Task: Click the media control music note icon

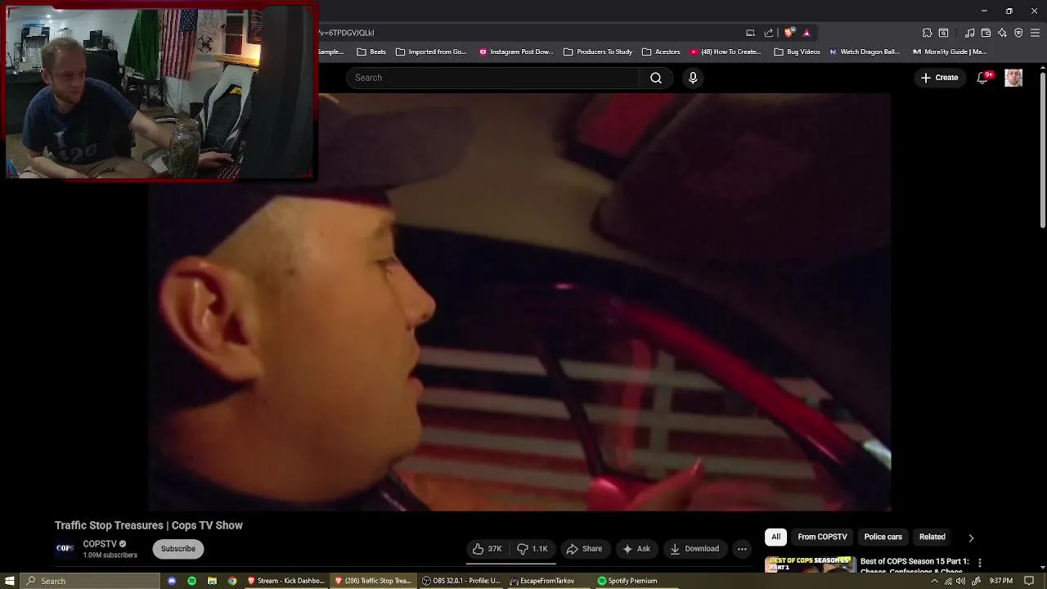Action: tap(969, 33)
